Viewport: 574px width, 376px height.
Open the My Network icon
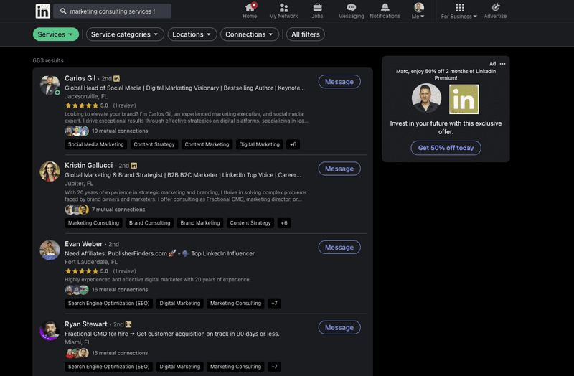(x=283, y=8)
